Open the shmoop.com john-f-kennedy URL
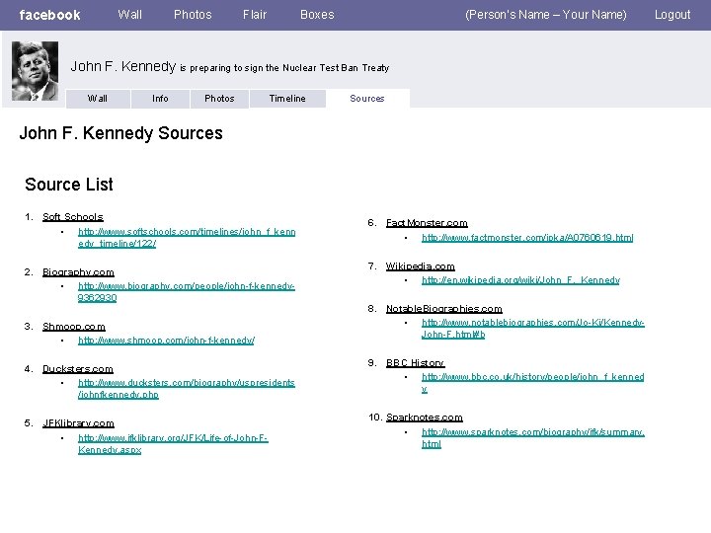This screenshot has height=533, width=711. pos(167,341)
